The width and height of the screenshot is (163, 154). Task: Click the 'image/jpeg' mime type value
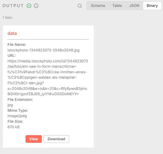(17, 116)
